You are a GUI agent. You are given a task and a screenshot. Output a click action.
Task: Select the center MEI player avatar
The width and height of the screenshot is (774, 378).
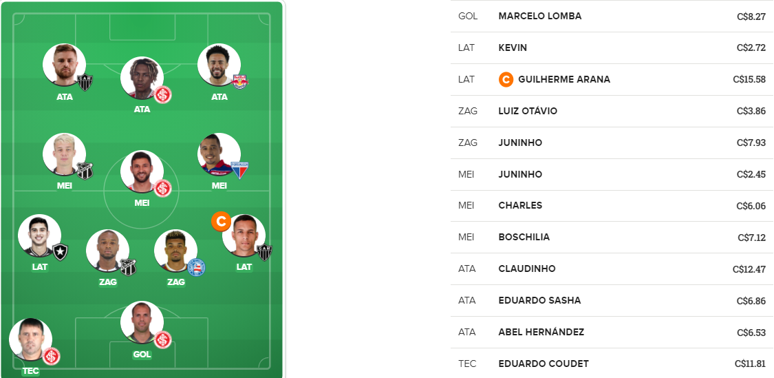pyautogui.click(x=142, y=172)
